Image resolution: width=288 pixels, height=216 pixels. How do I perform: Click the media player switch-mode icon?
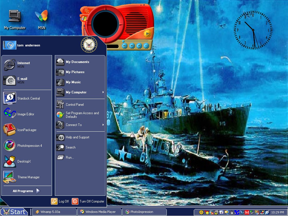pos(87,11)
